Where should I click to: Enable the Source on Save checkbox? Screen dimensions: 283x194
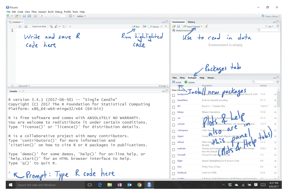(x=31, y=26)
